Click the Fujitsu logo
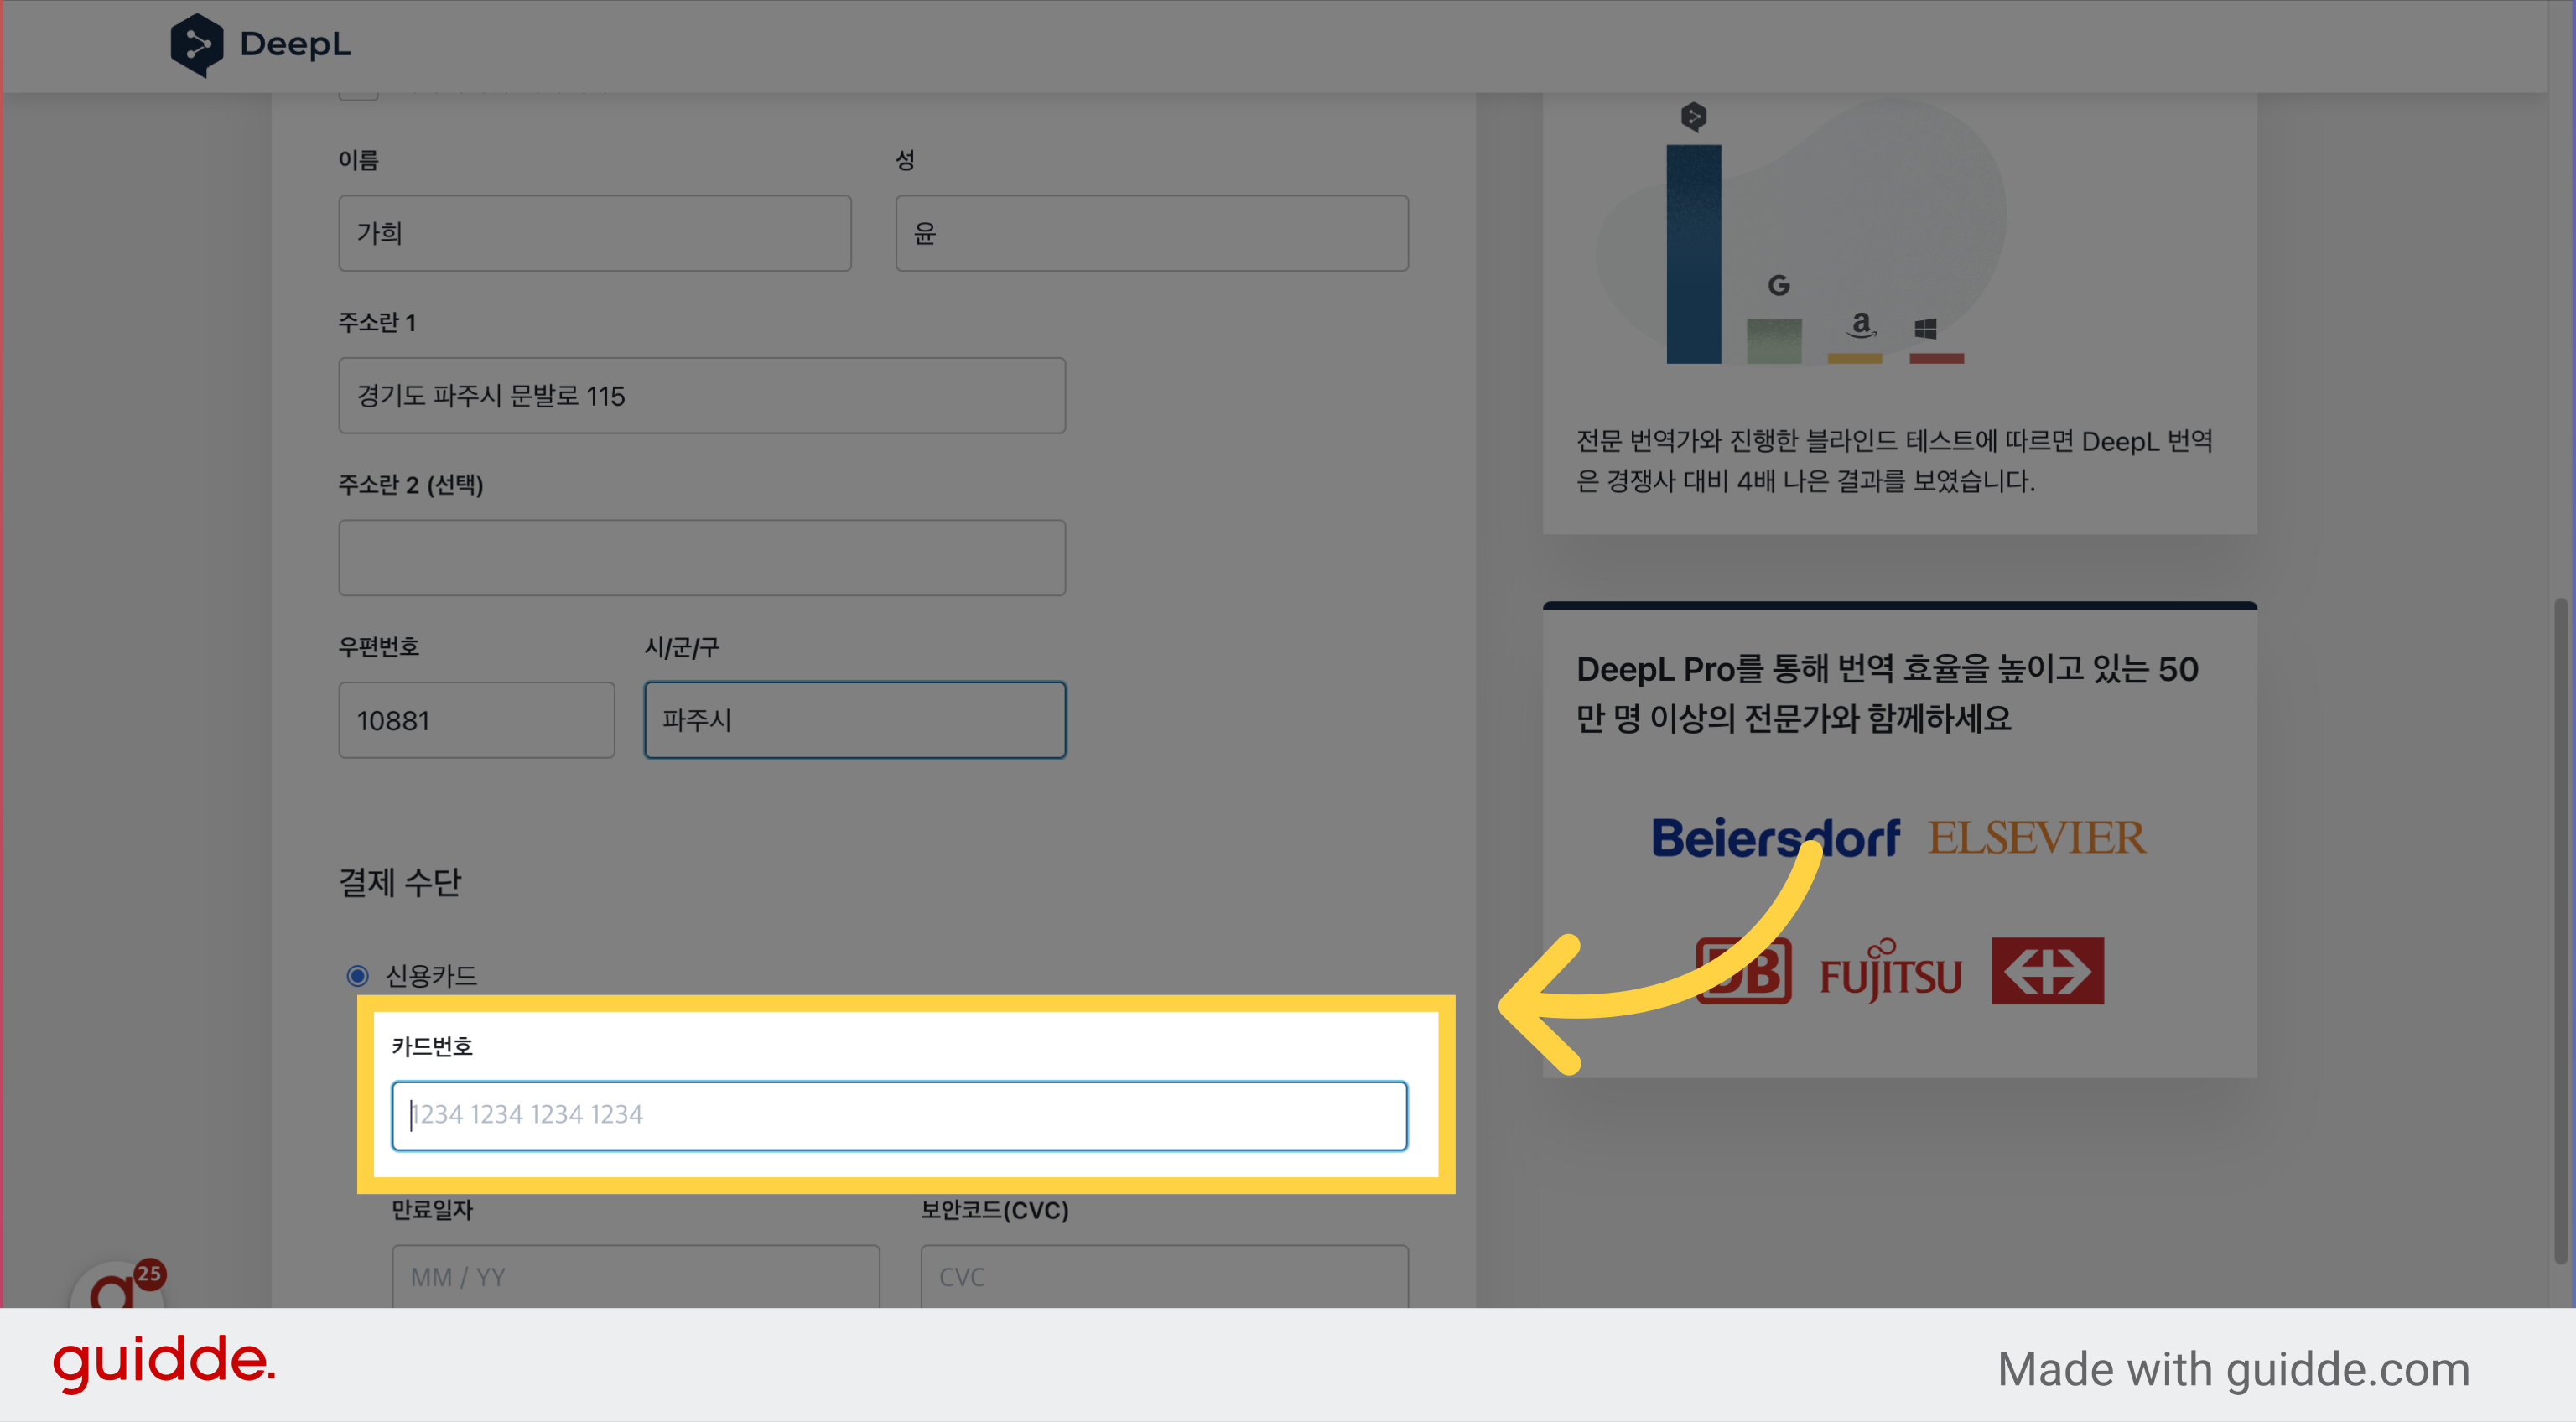 1890,972
